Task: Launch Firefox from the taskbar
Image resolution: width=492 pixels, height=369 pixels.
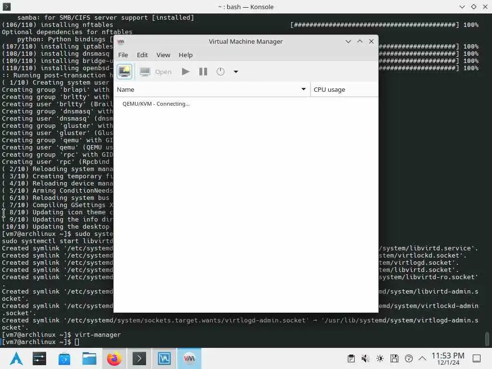Action: (114, 358)
